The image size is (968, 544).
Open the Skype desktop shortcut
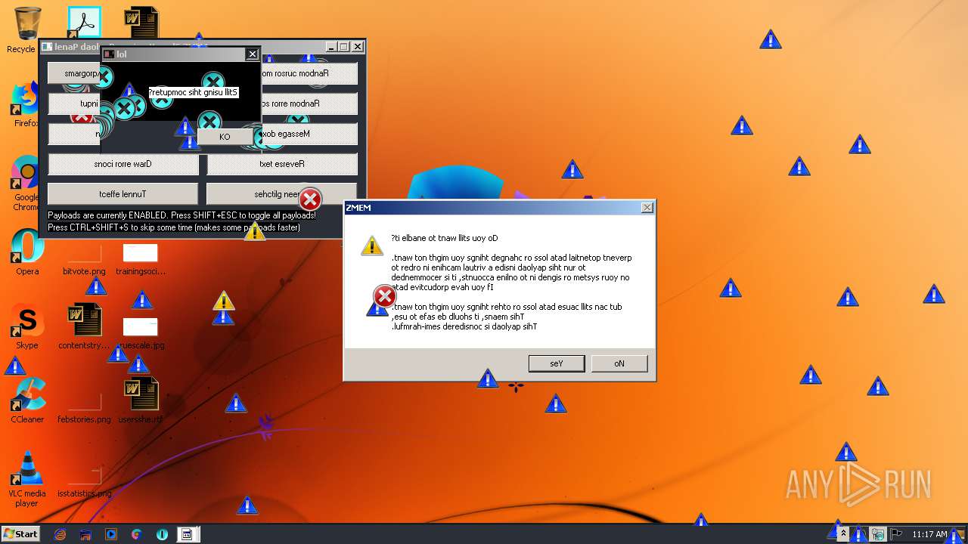pyautogui.click(x=27, y=326)
